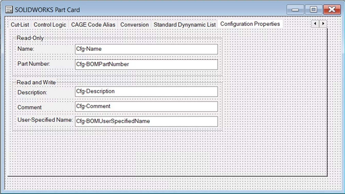
Task: Maximize the SOLIDWORKS Part Card window
Action: pyautogui.click(x=313, y=10)
